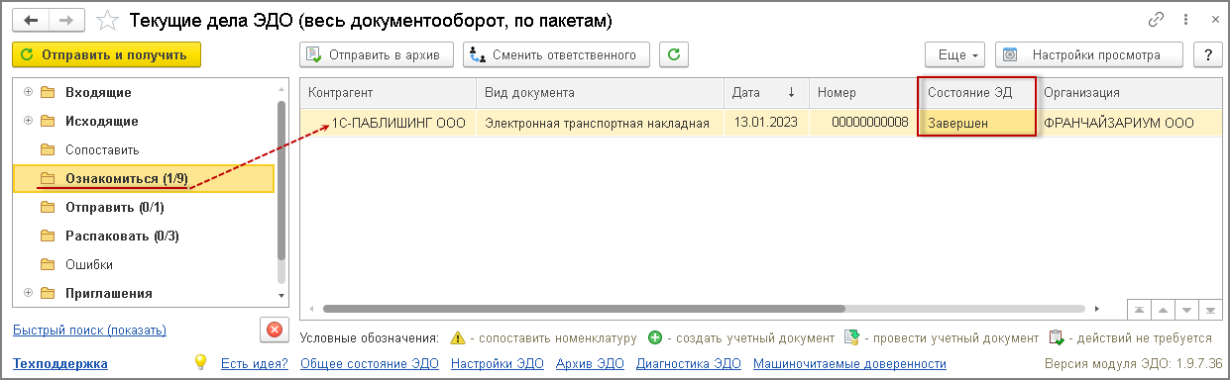Open Быстрый поиск (показать) link

coord(89,331)
